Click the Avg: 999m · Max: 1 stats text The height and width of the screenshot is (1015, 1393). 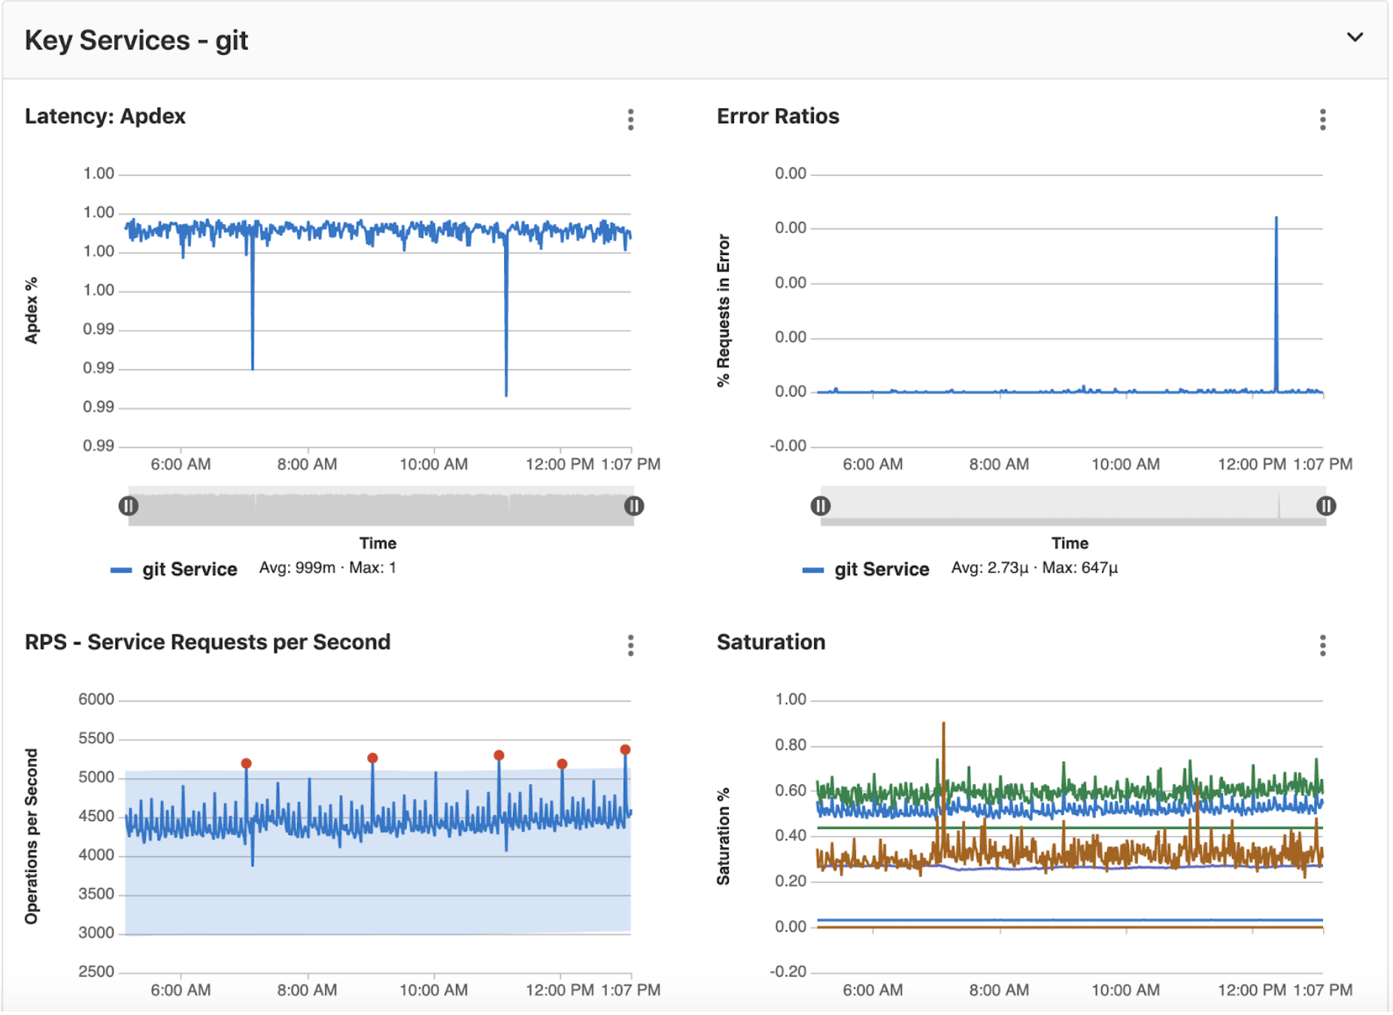[326, 568]
